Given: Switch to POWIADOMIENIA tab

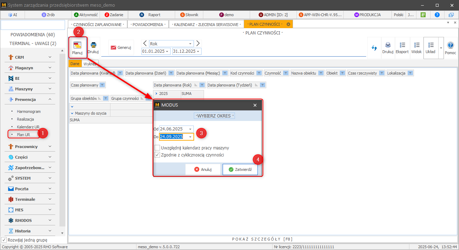Looking at the screenshot, I should pos(148,24).
